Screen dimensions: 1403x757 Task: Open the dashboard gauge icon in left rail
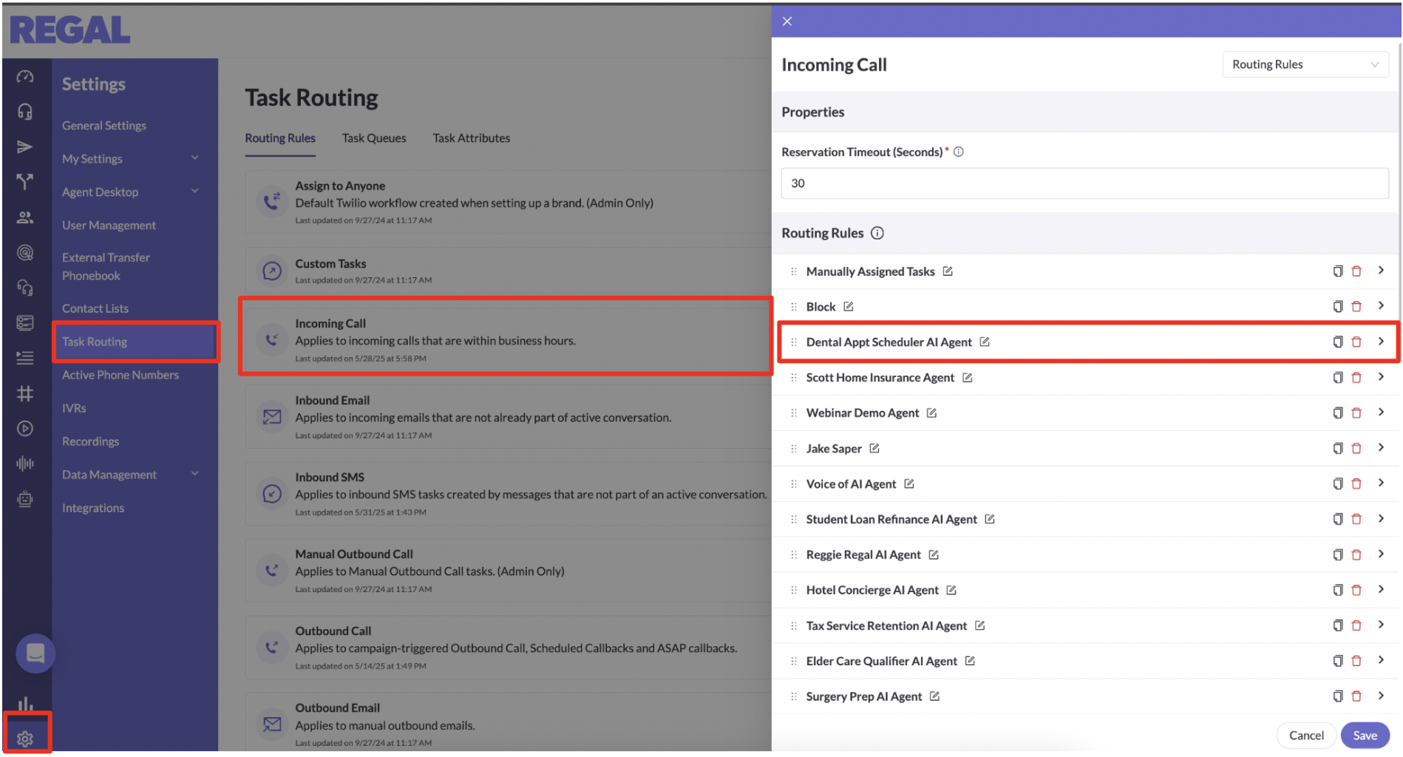coord(25,77)
